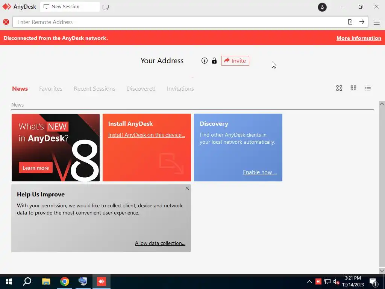Select the New Session tab

70,7
